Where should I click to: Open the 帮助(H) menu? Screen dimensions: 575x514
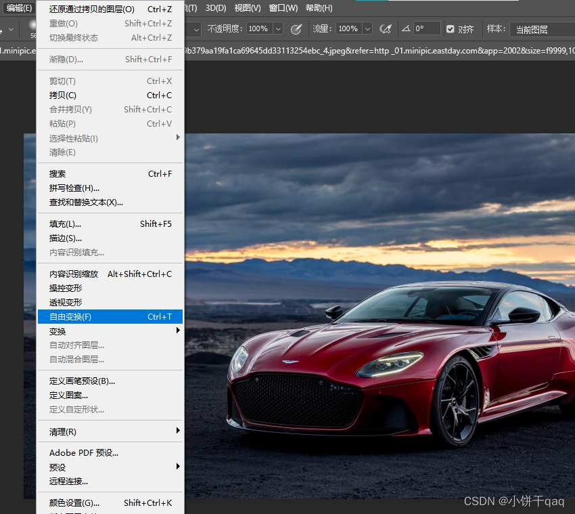319,8
